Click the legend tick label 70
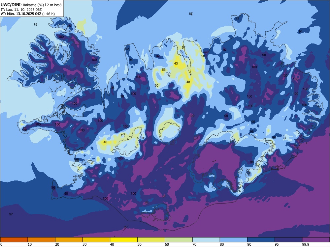 [x=194, y=244]
